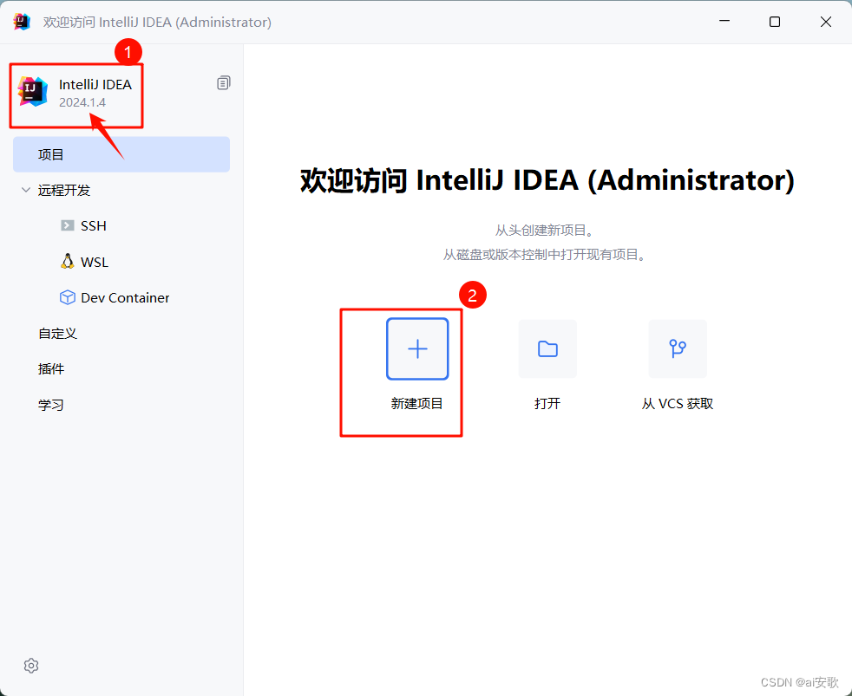Open the 远程开发 section label
The height and width of the screenshot is (696, 852).
[64, 190]
